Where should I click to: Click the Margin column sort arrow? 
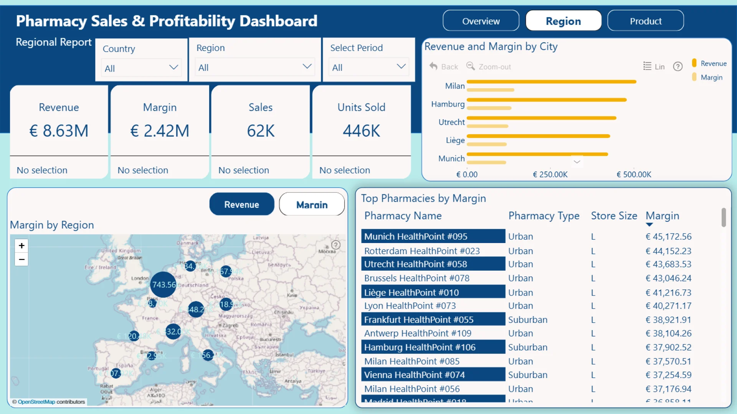tap(649, 225)
